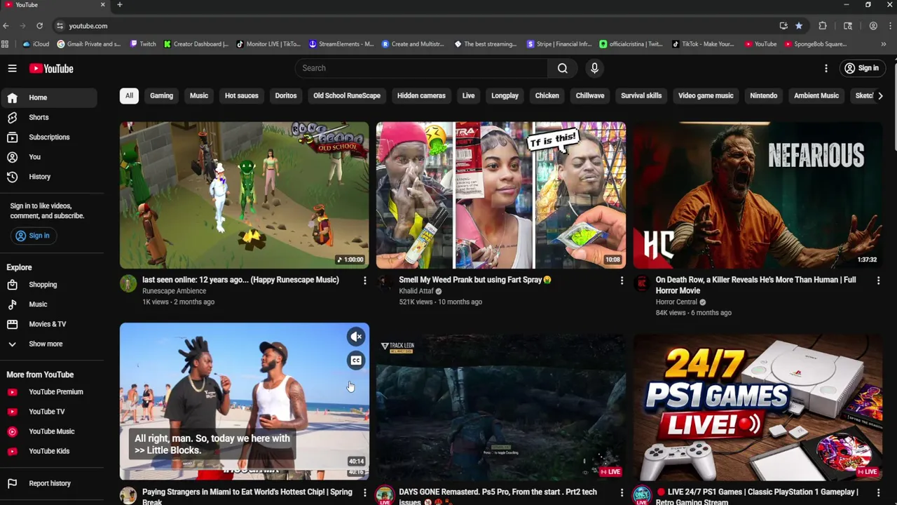The width and height of the screenshot is (897, 505).
Task: Open the Weed Prank Fart Spray thumbnail
Action: tap(500, 196)
